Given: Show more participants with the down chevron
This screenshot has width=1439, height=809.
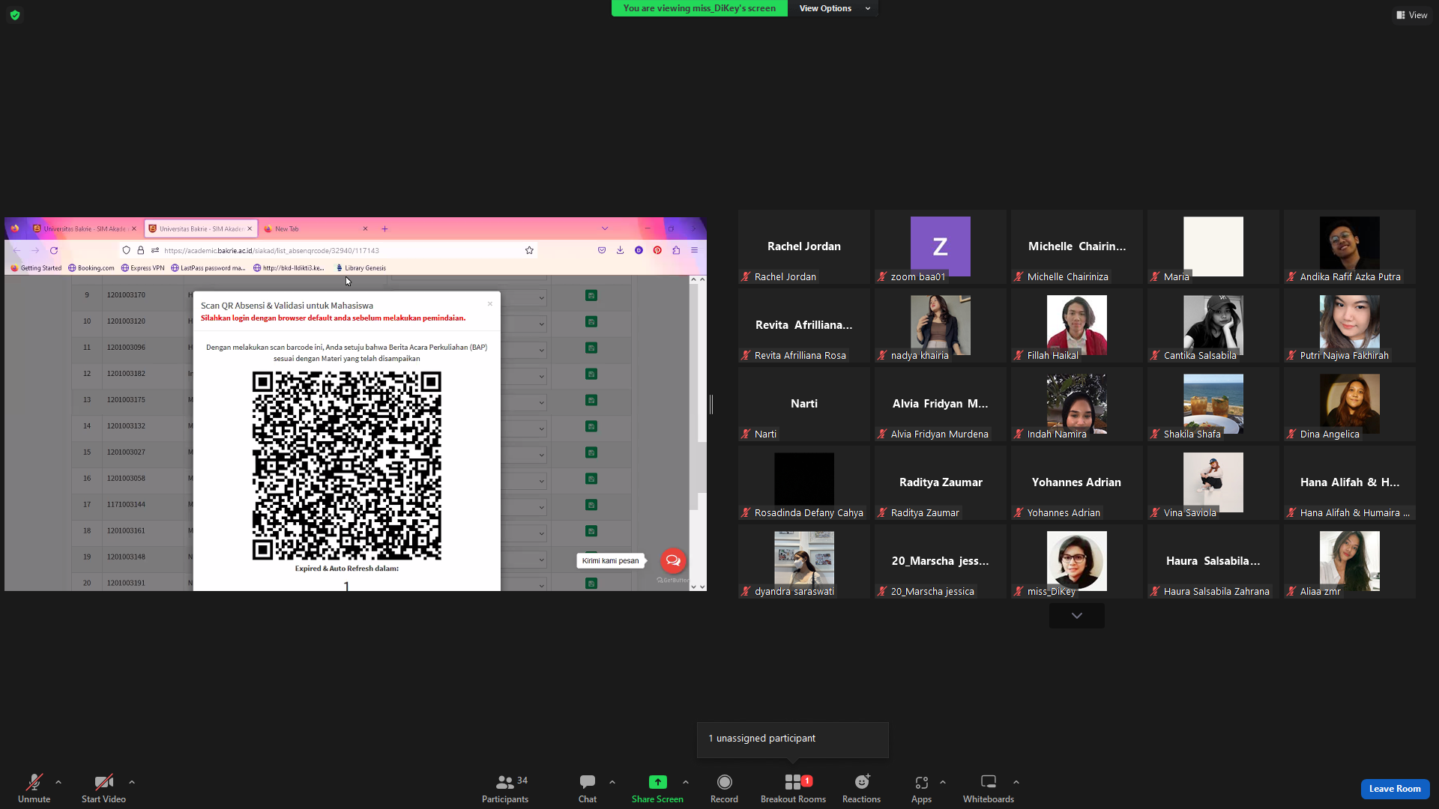Looking at the screenshot, I should (1077, 616).
